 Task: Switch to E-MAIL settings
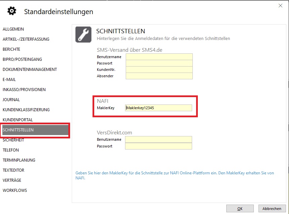click(x=9, y=80)
